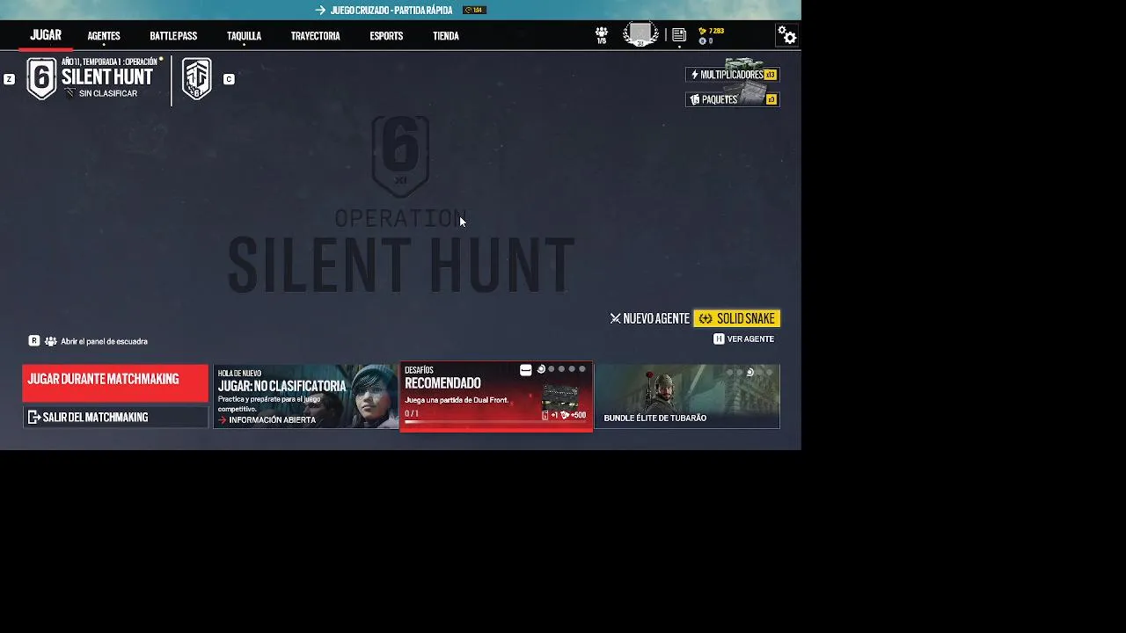Screen dimensions: 1126x633
Task: Select the active first challenge page dot
Action: click(x=541, y=369)
